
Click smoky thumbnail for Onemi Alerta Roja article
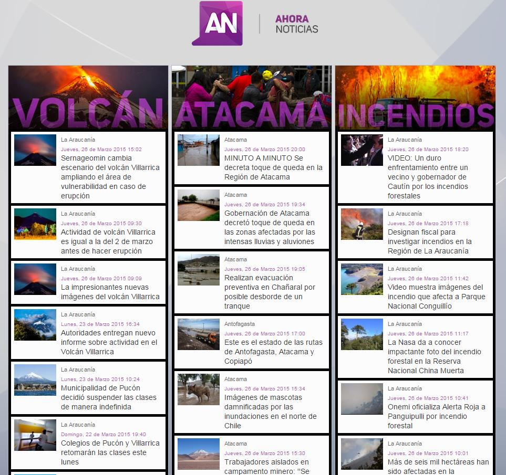point(362,398)
